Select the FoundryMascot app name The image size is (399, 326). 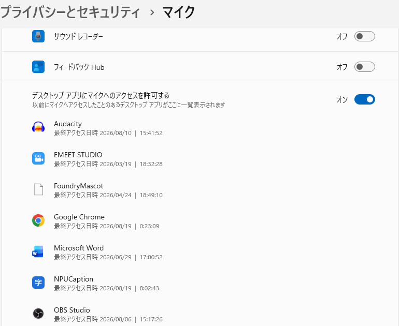coord(78,186)
